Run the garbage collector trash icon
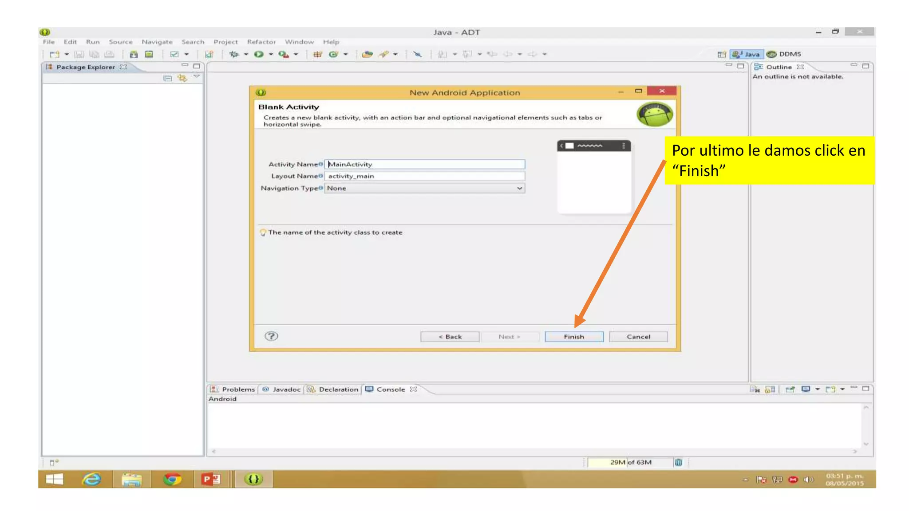The height and width of the screenshot is (511, 909). click(x=678, y=462)
